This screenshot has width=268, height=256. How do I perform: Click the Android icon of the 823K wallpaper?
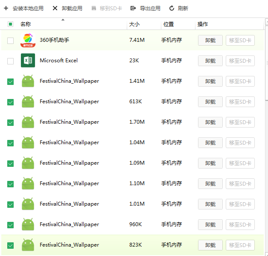point(28,245)
